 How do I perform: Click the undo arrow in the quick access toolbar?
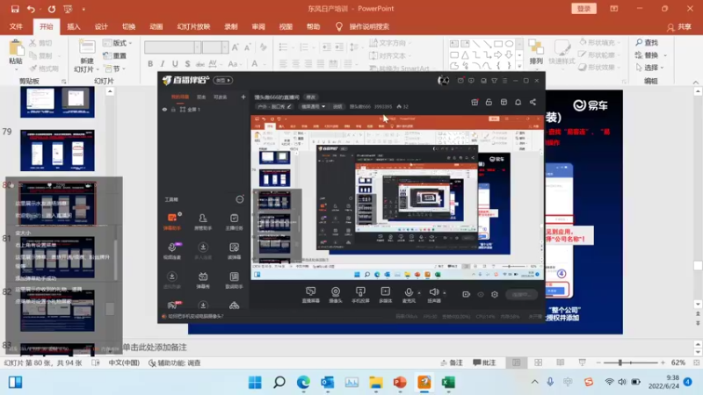click(31, 9)
